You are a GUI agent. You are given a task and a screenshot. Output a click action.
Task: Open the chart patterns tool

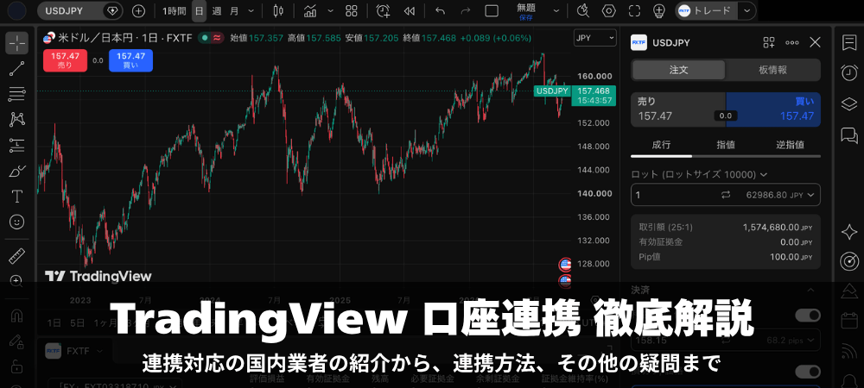pyautogui.click(x=17, y=119)
